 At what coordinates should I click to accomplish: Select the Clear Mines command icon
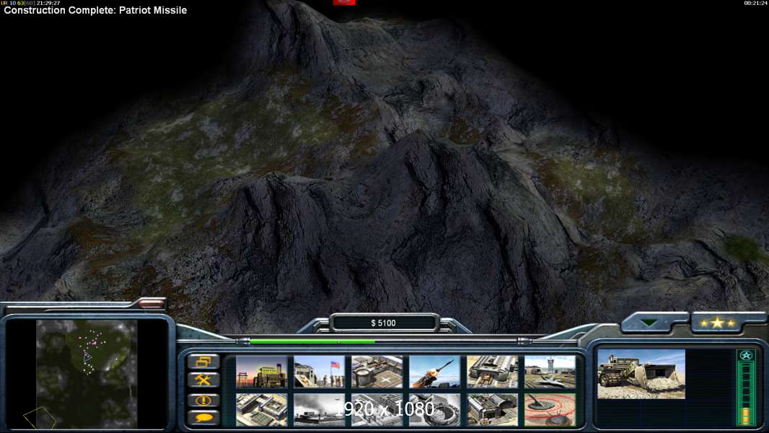(550, 409)
